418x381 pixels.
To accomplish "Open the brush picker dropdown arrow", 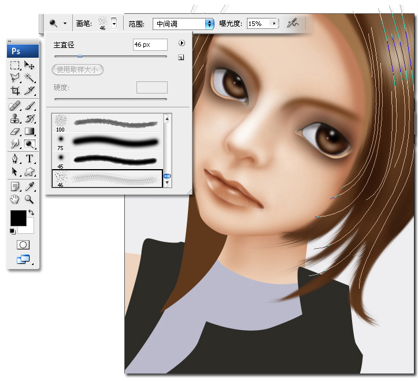I will pyautogui.click(x=114, y=24).
